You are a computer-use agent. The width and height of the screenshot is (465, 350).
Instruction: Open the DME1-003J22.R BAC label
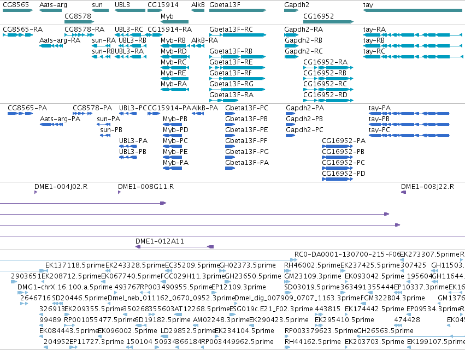428,187
